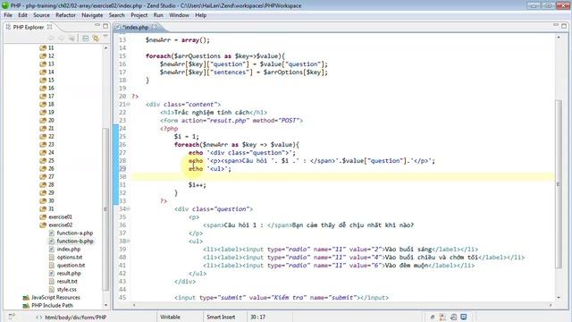Open function-a.php in the explorer
This screenshot has width=572, height=322.
pyautogui.click(x=71, y=233)
